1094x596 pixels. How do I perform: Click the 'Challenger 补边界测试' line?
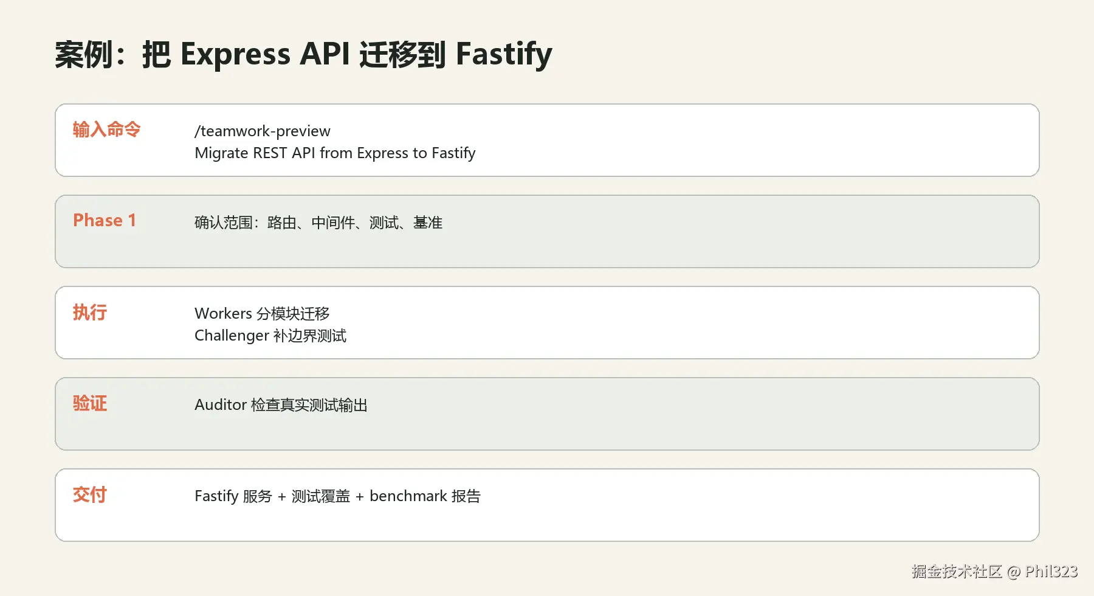270,335
